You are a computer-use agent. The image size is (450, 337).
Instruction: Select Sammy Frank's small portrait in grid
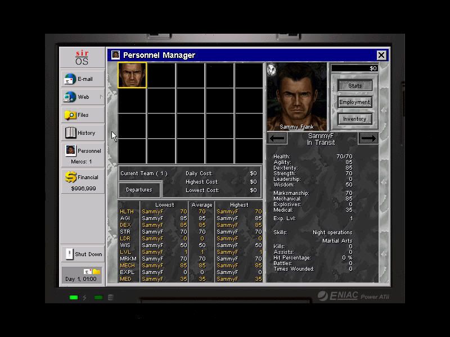coord(132,75)
